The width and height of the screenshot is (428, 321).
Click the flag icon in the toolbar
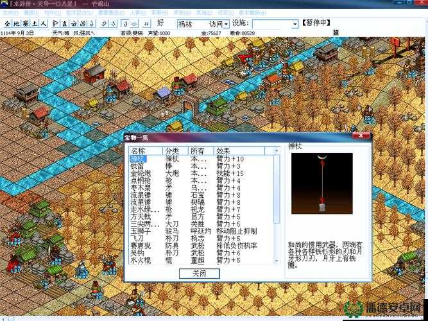coord(56,24)
